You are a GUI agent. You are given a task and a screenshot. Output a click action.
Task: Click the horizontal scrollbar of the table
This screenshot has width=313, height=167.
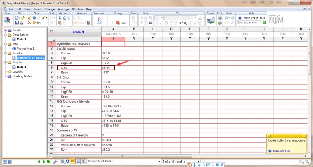tap(122, 156)
